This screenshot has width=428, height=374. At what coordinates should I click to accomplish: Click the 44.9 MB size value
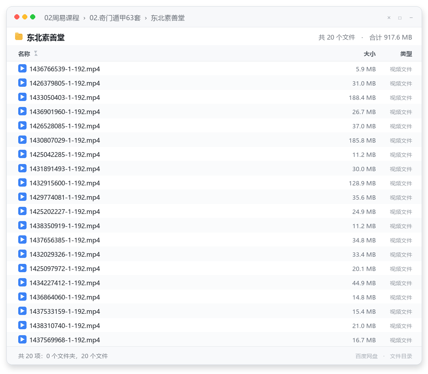tap(364, 283)
